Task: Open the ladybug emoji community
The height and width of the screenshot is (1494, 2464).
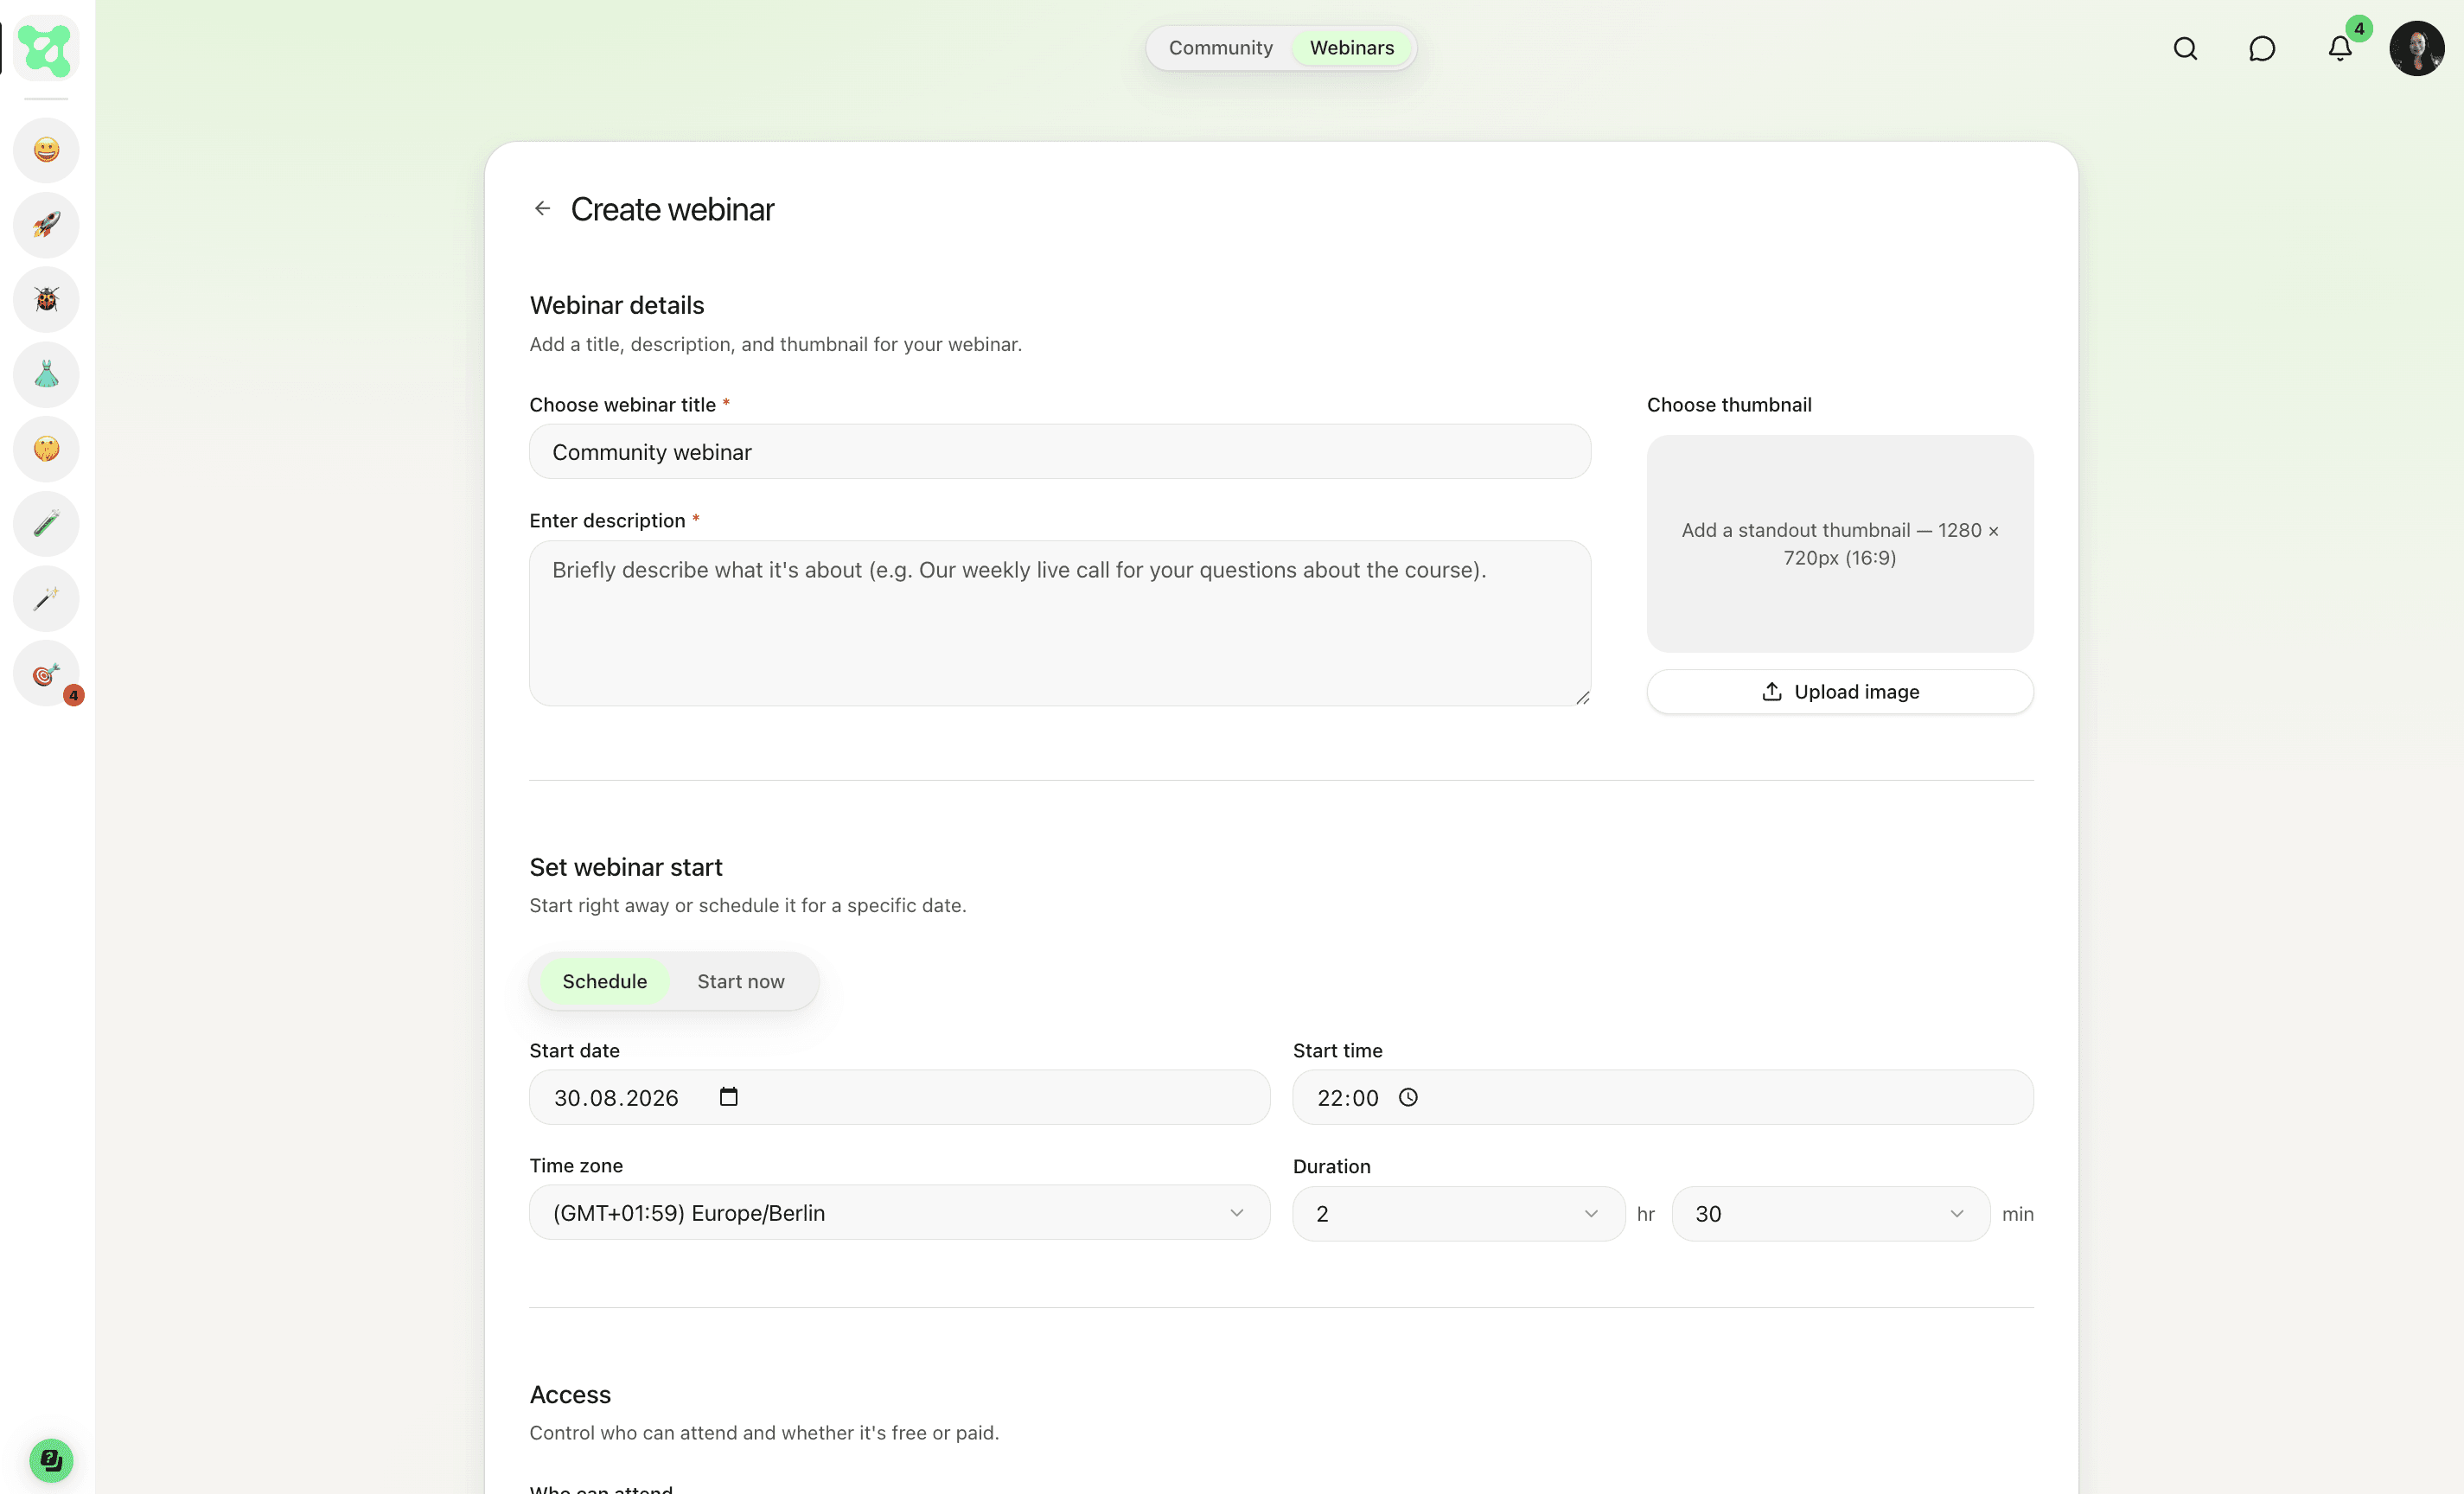Action: pyautogui.click(x=46, y=299)
